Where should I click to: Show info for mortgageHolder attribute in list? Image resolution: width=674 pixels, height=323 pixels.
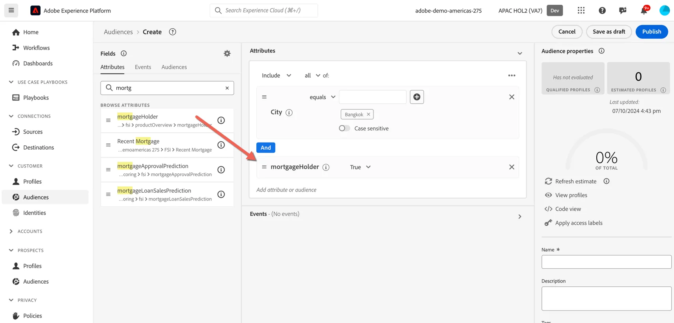point(221,120)
